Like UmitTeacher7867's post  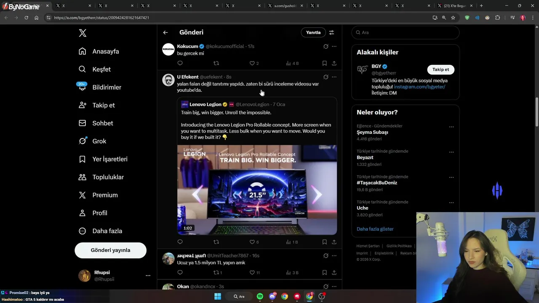click(252, 272)
